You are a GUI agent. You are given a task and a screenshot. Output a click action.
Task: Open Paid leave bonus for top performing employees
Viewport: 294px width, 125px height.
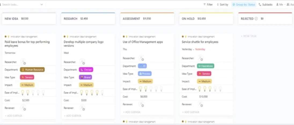(x=27, y=44)
